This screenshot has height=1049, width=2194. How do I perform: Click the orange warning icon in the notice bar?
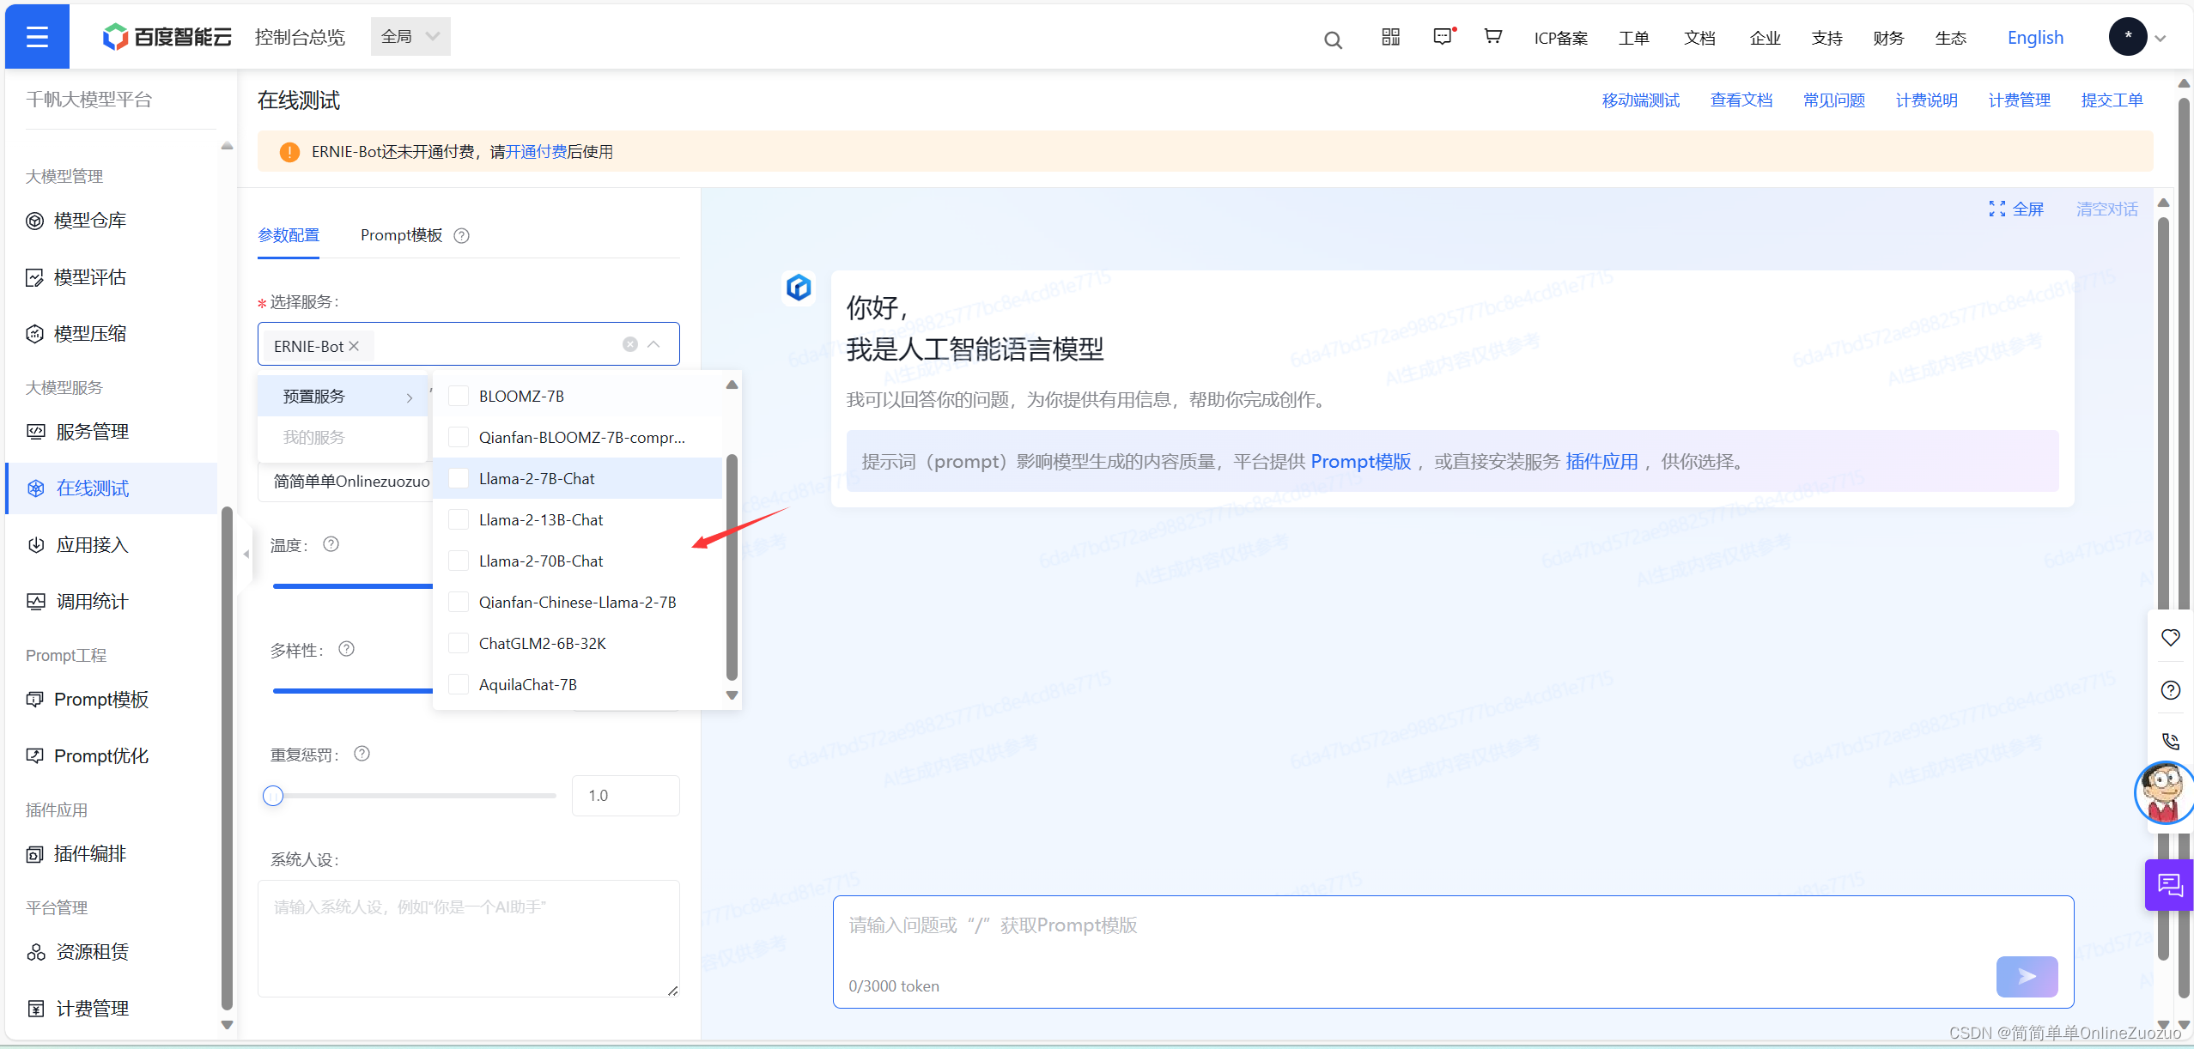click(289, 152)
